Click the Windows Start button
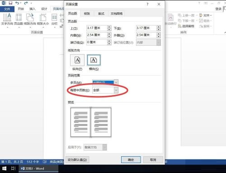226x173 pixels. pyautogui.click(x=4, y=168)
